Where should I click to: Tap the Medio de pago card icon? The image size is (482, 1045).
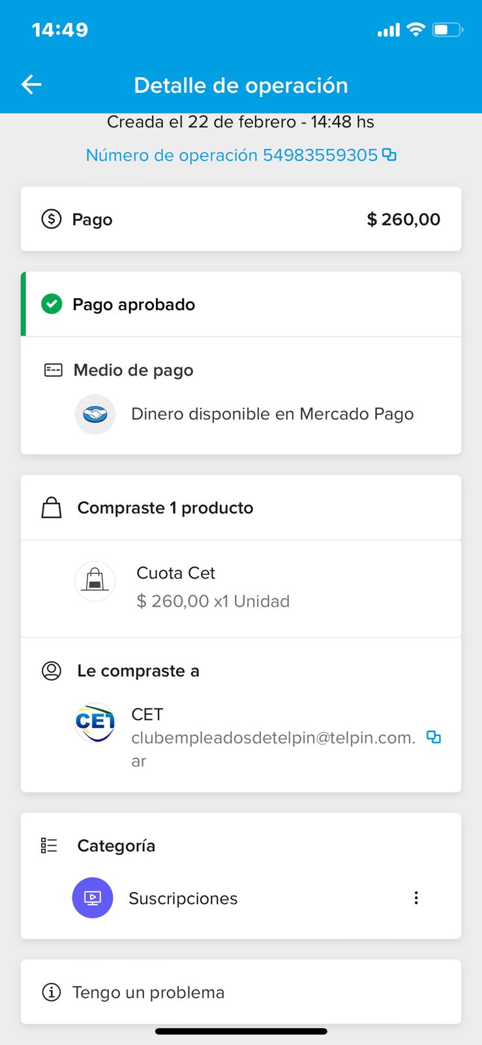pos(53,370)
